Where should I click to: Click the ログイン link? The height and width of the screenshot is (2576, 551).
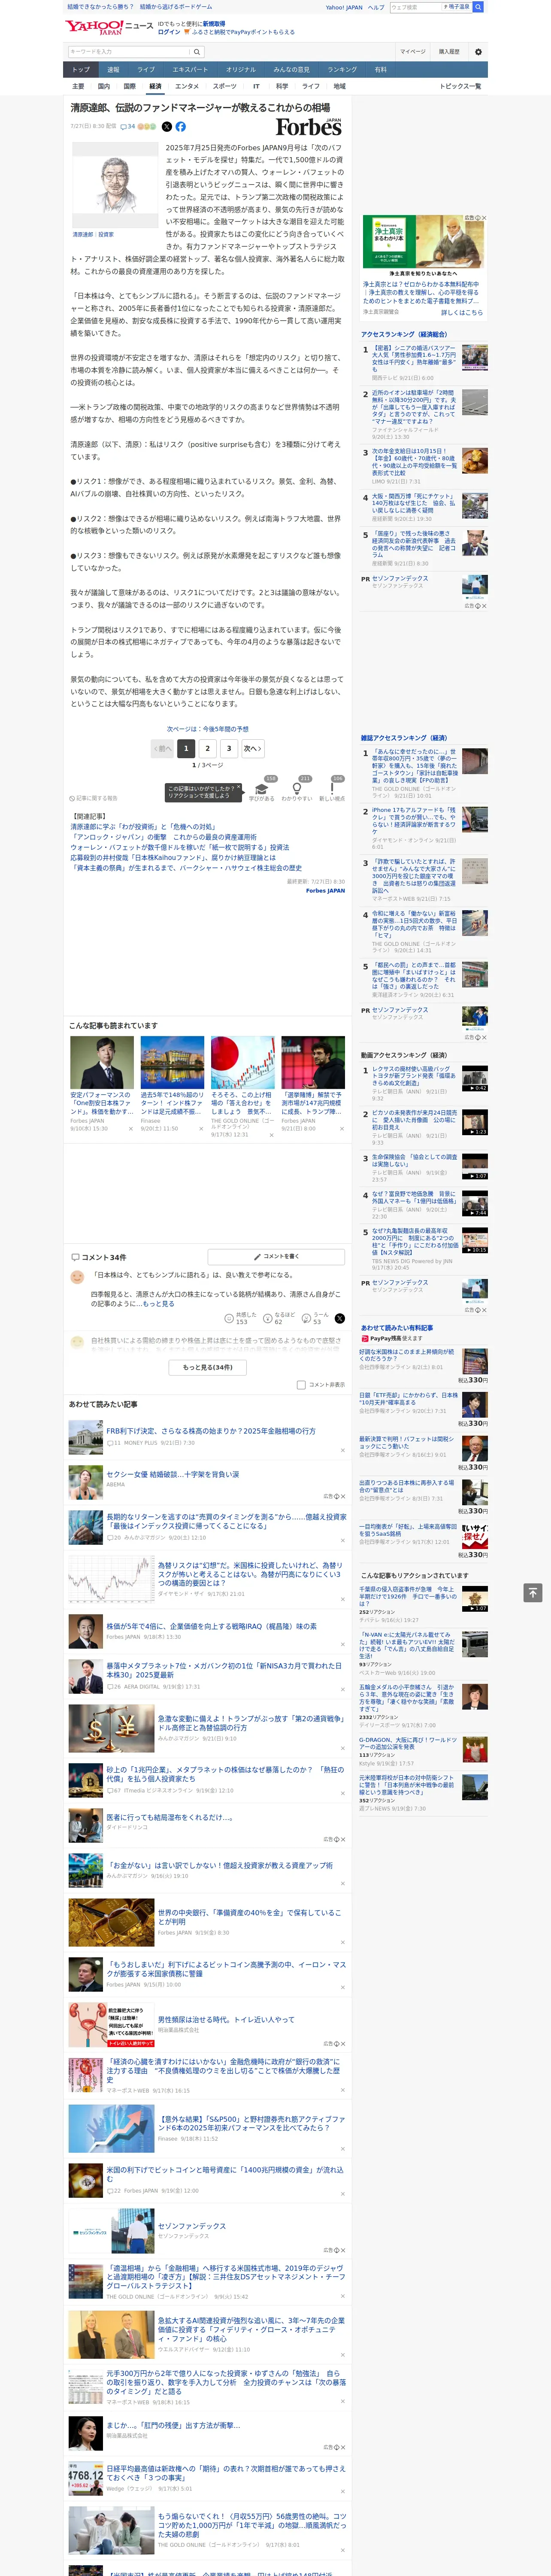tap(169, 32)
